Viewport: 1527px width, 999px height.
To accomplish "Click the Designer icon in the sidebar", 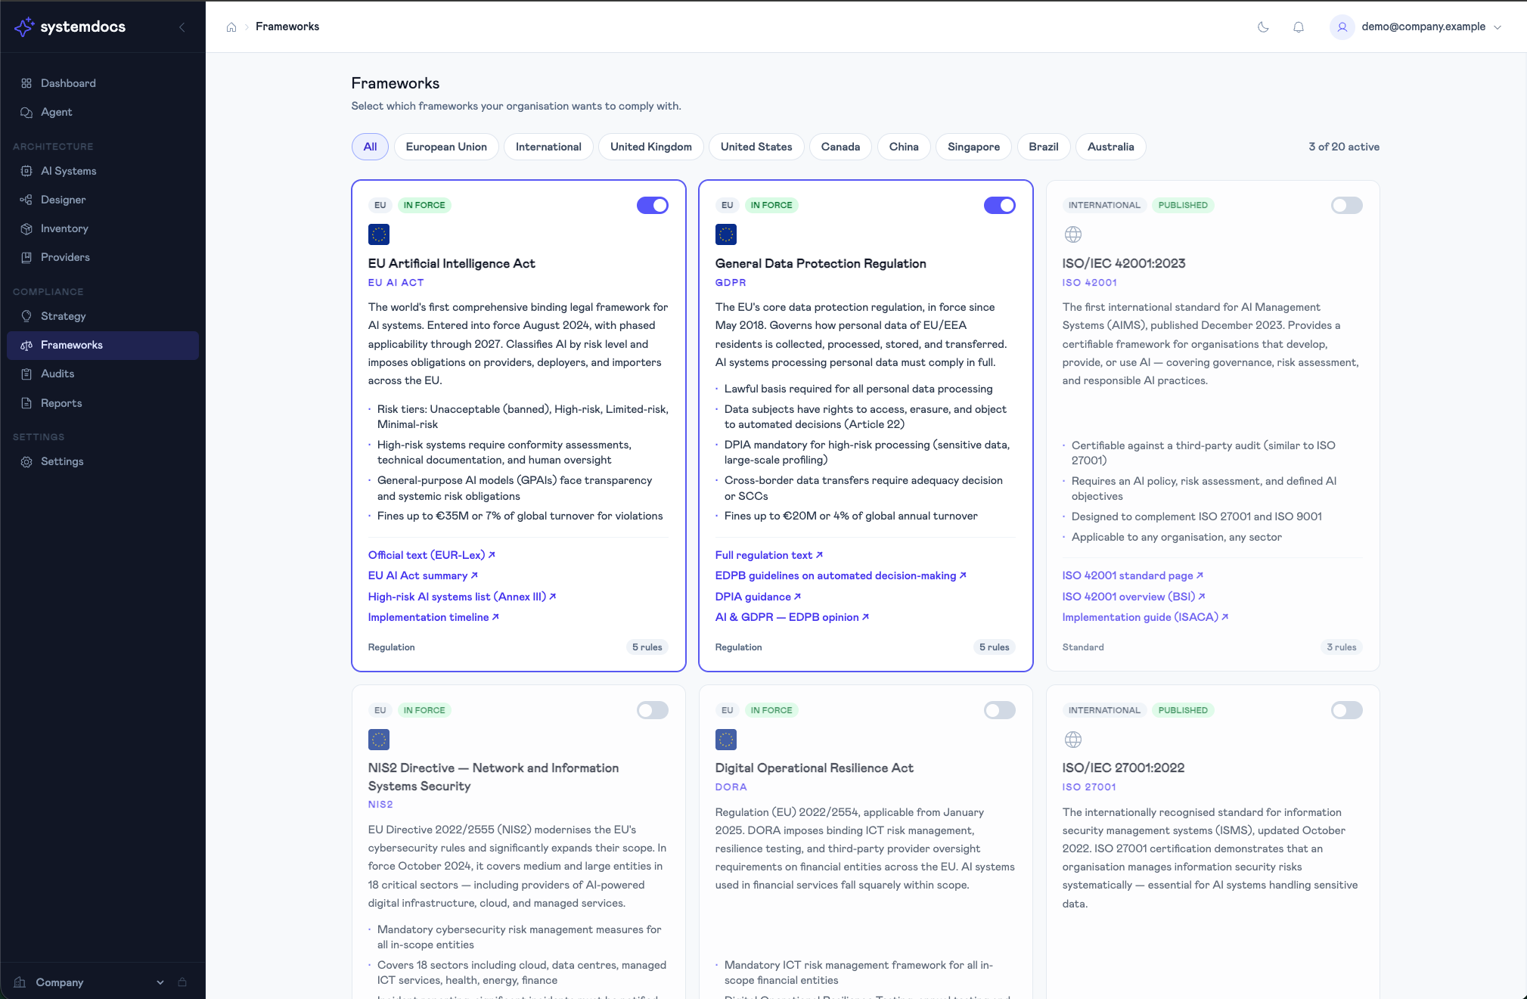I will coord(26,200).
